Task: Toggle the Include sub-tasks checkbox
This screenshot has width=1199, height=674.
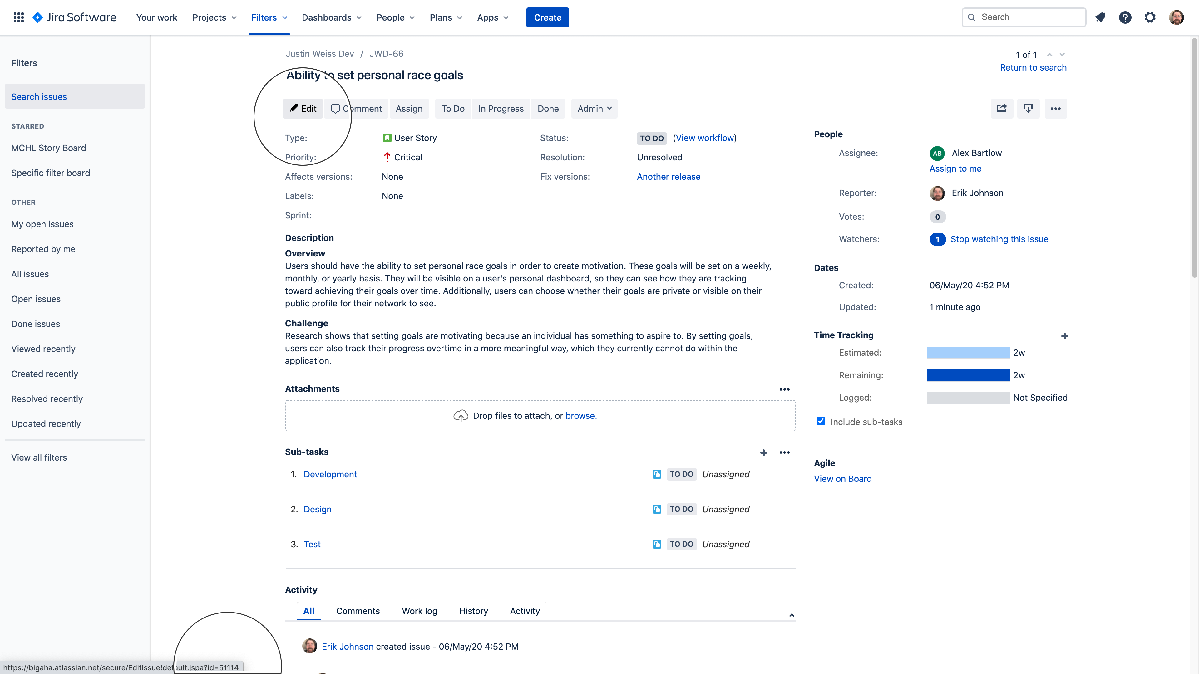Action: pyautogui.click(x=821, y=421)
